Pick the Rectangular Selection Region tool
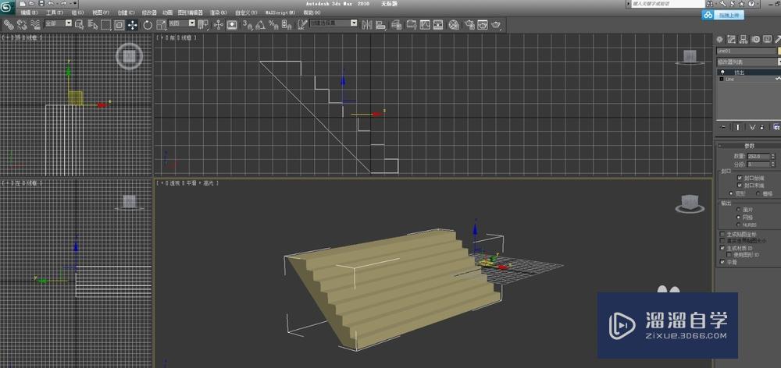Screen dimensions: 781x368 [106, 24]
